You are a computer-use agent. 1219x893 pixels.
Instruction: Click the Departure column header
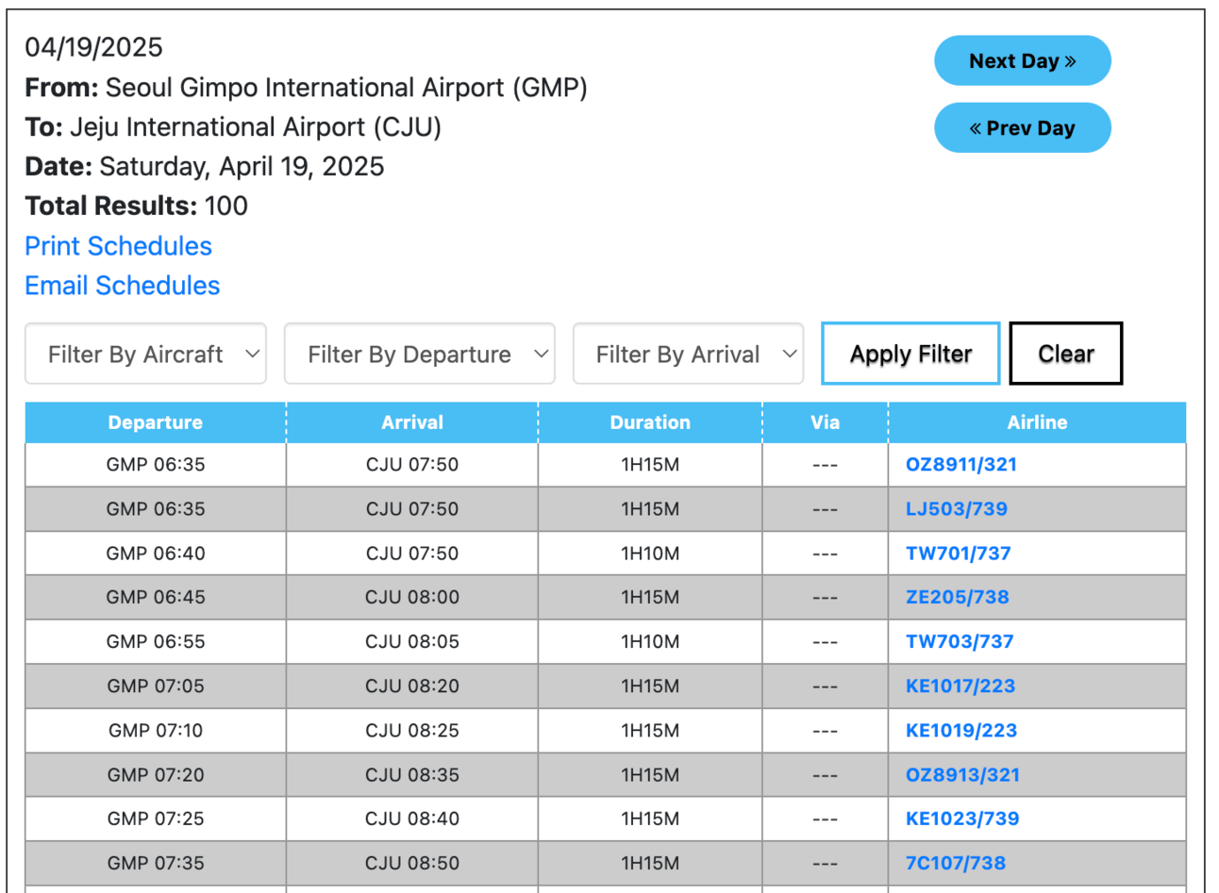click(x=155, y=422)
